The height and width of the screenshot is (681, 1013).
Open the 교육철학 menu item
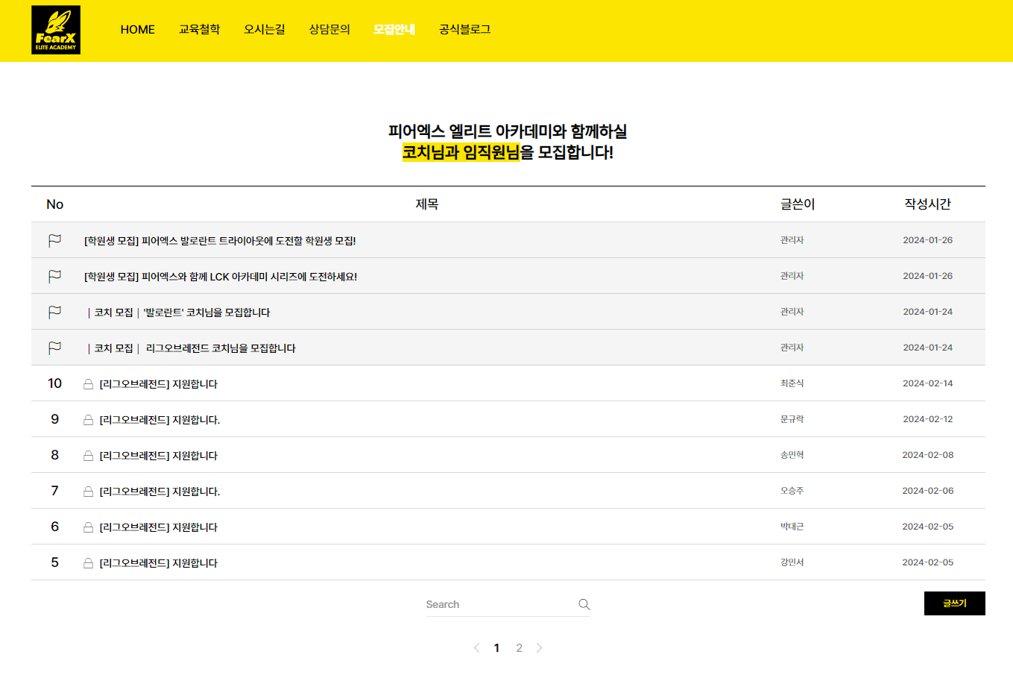coord(199,30)
